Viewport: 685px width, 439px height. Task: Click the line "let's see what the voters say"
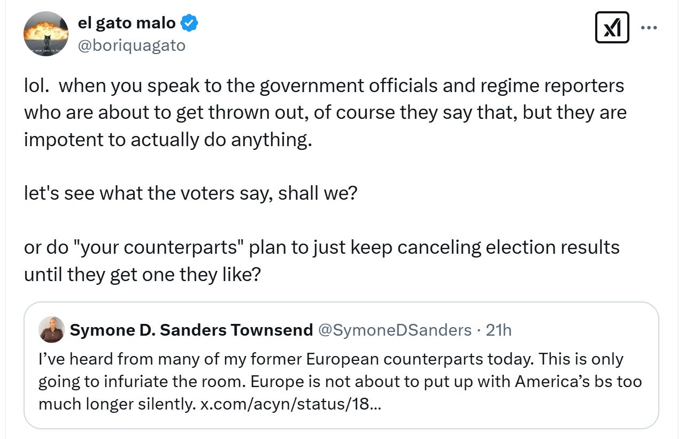tap(190, 193)
